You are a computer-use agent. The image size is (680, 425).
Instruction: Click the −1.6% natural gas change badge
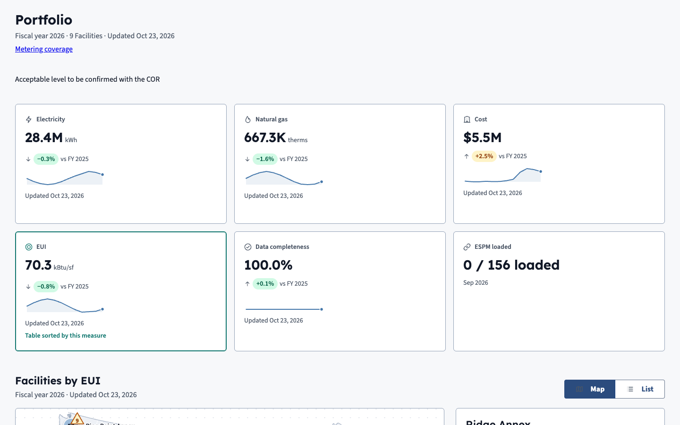(265, 159)
